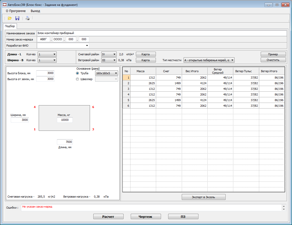Click Масса cell in row 6
This screenshot has width=292, height=225.
(x=143, y=106)
